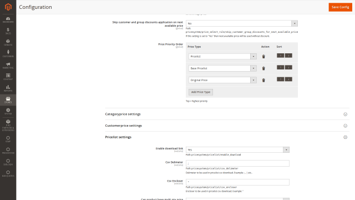Move Original Price row up
The height and width of the screenshot is (200, 355).
pos(280,79)
